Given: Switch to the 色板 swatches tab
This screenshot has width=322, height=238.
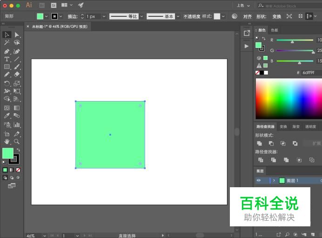Looking at the screenshot, I should (x=275, y=30).
